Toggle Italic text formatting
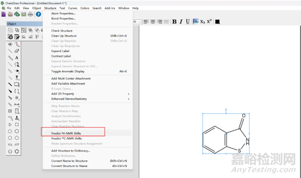 181,21
